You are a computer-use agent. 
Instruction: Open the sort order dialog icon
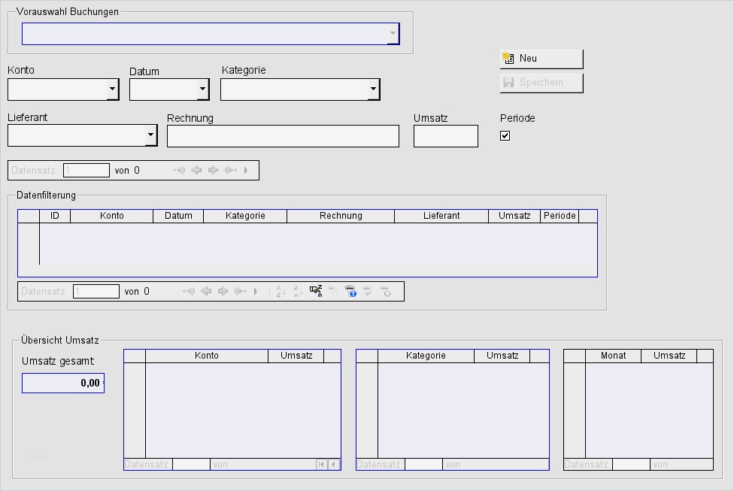click(316, 292)
